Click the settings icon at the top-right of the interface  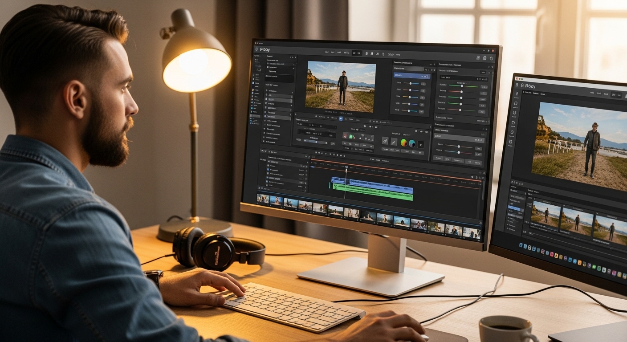tap(490, 57)
